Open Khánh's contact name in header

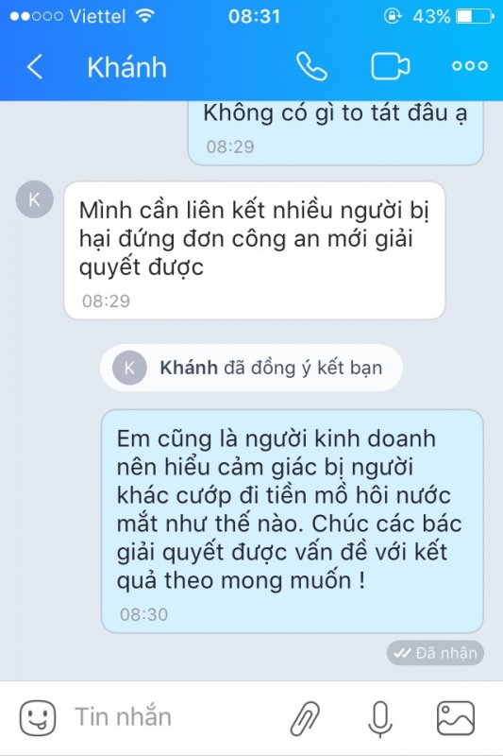127,67
